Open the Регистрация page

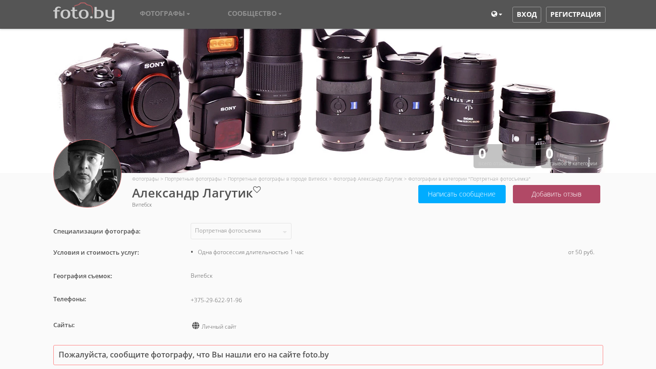coord(576,14)
